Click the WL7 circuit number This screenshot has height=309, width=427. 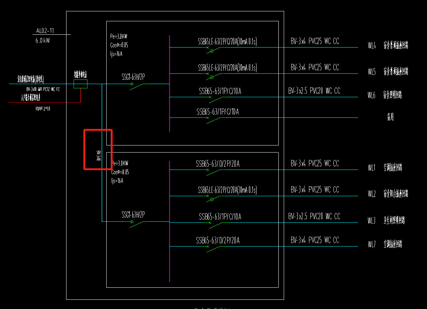[372, 244]
